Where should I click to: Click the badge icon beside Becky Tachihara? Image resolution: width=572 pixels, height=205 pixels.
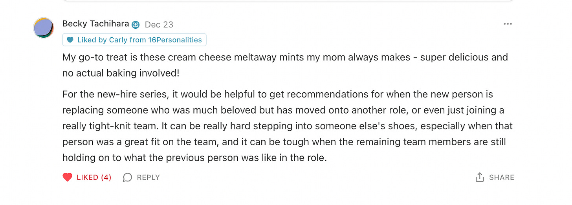[x=136, y=25]
